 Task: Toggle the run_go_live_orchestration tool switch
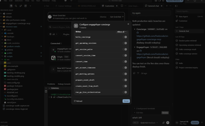[x=125, y=92]
